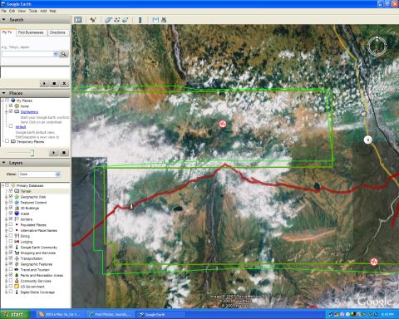Select the Ruler tool in toolbar
This screenshot has height=319, width=399.
[140, 20]
